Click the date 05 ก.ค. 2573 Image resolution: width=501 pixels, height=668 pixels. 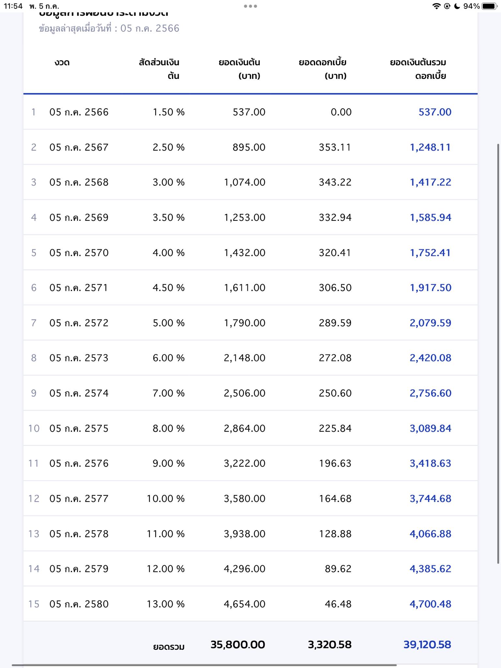coord(79,358)
